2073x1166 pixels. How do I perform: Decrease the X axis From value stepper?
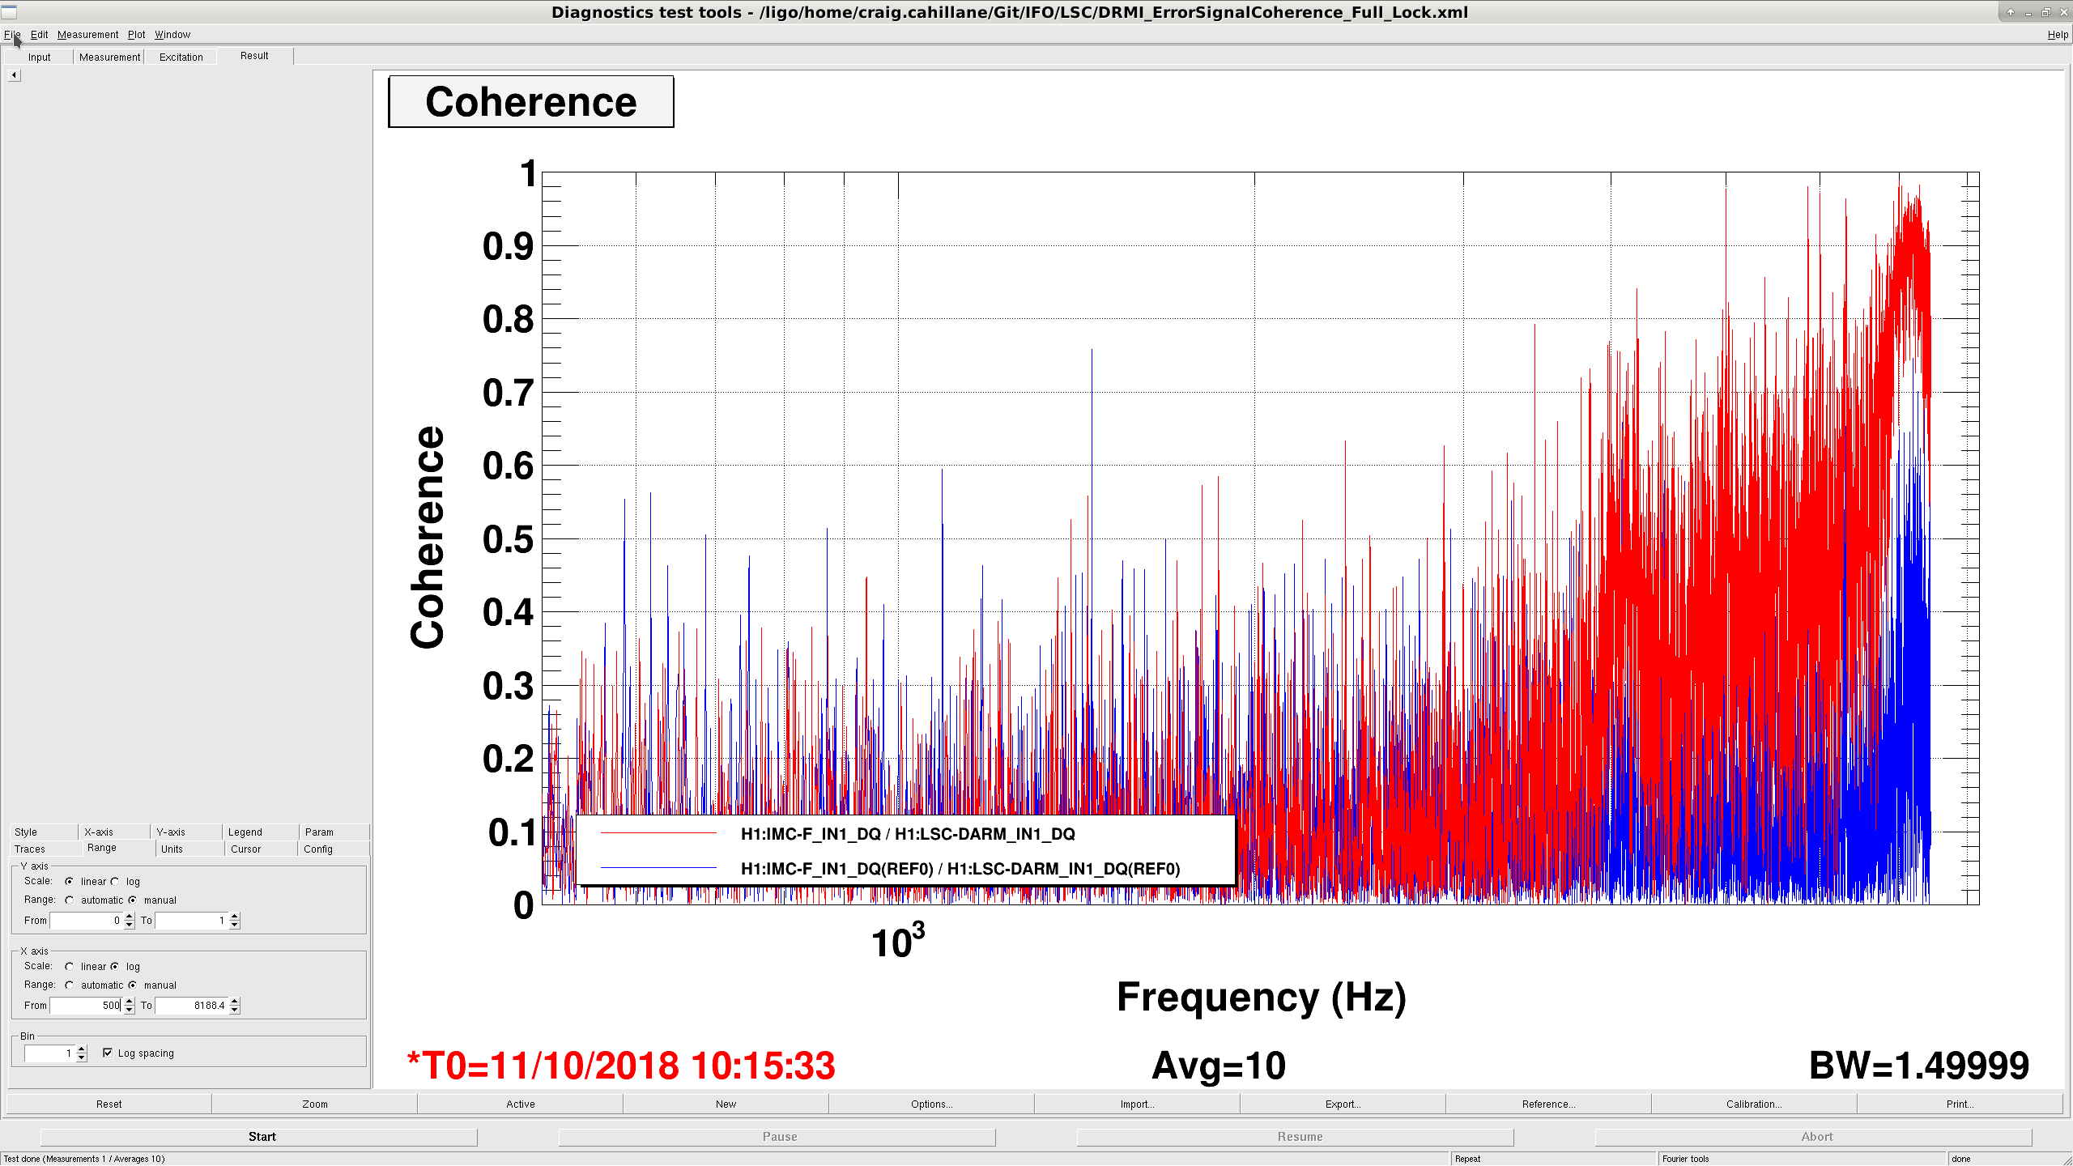click(x=130, y=1010)
